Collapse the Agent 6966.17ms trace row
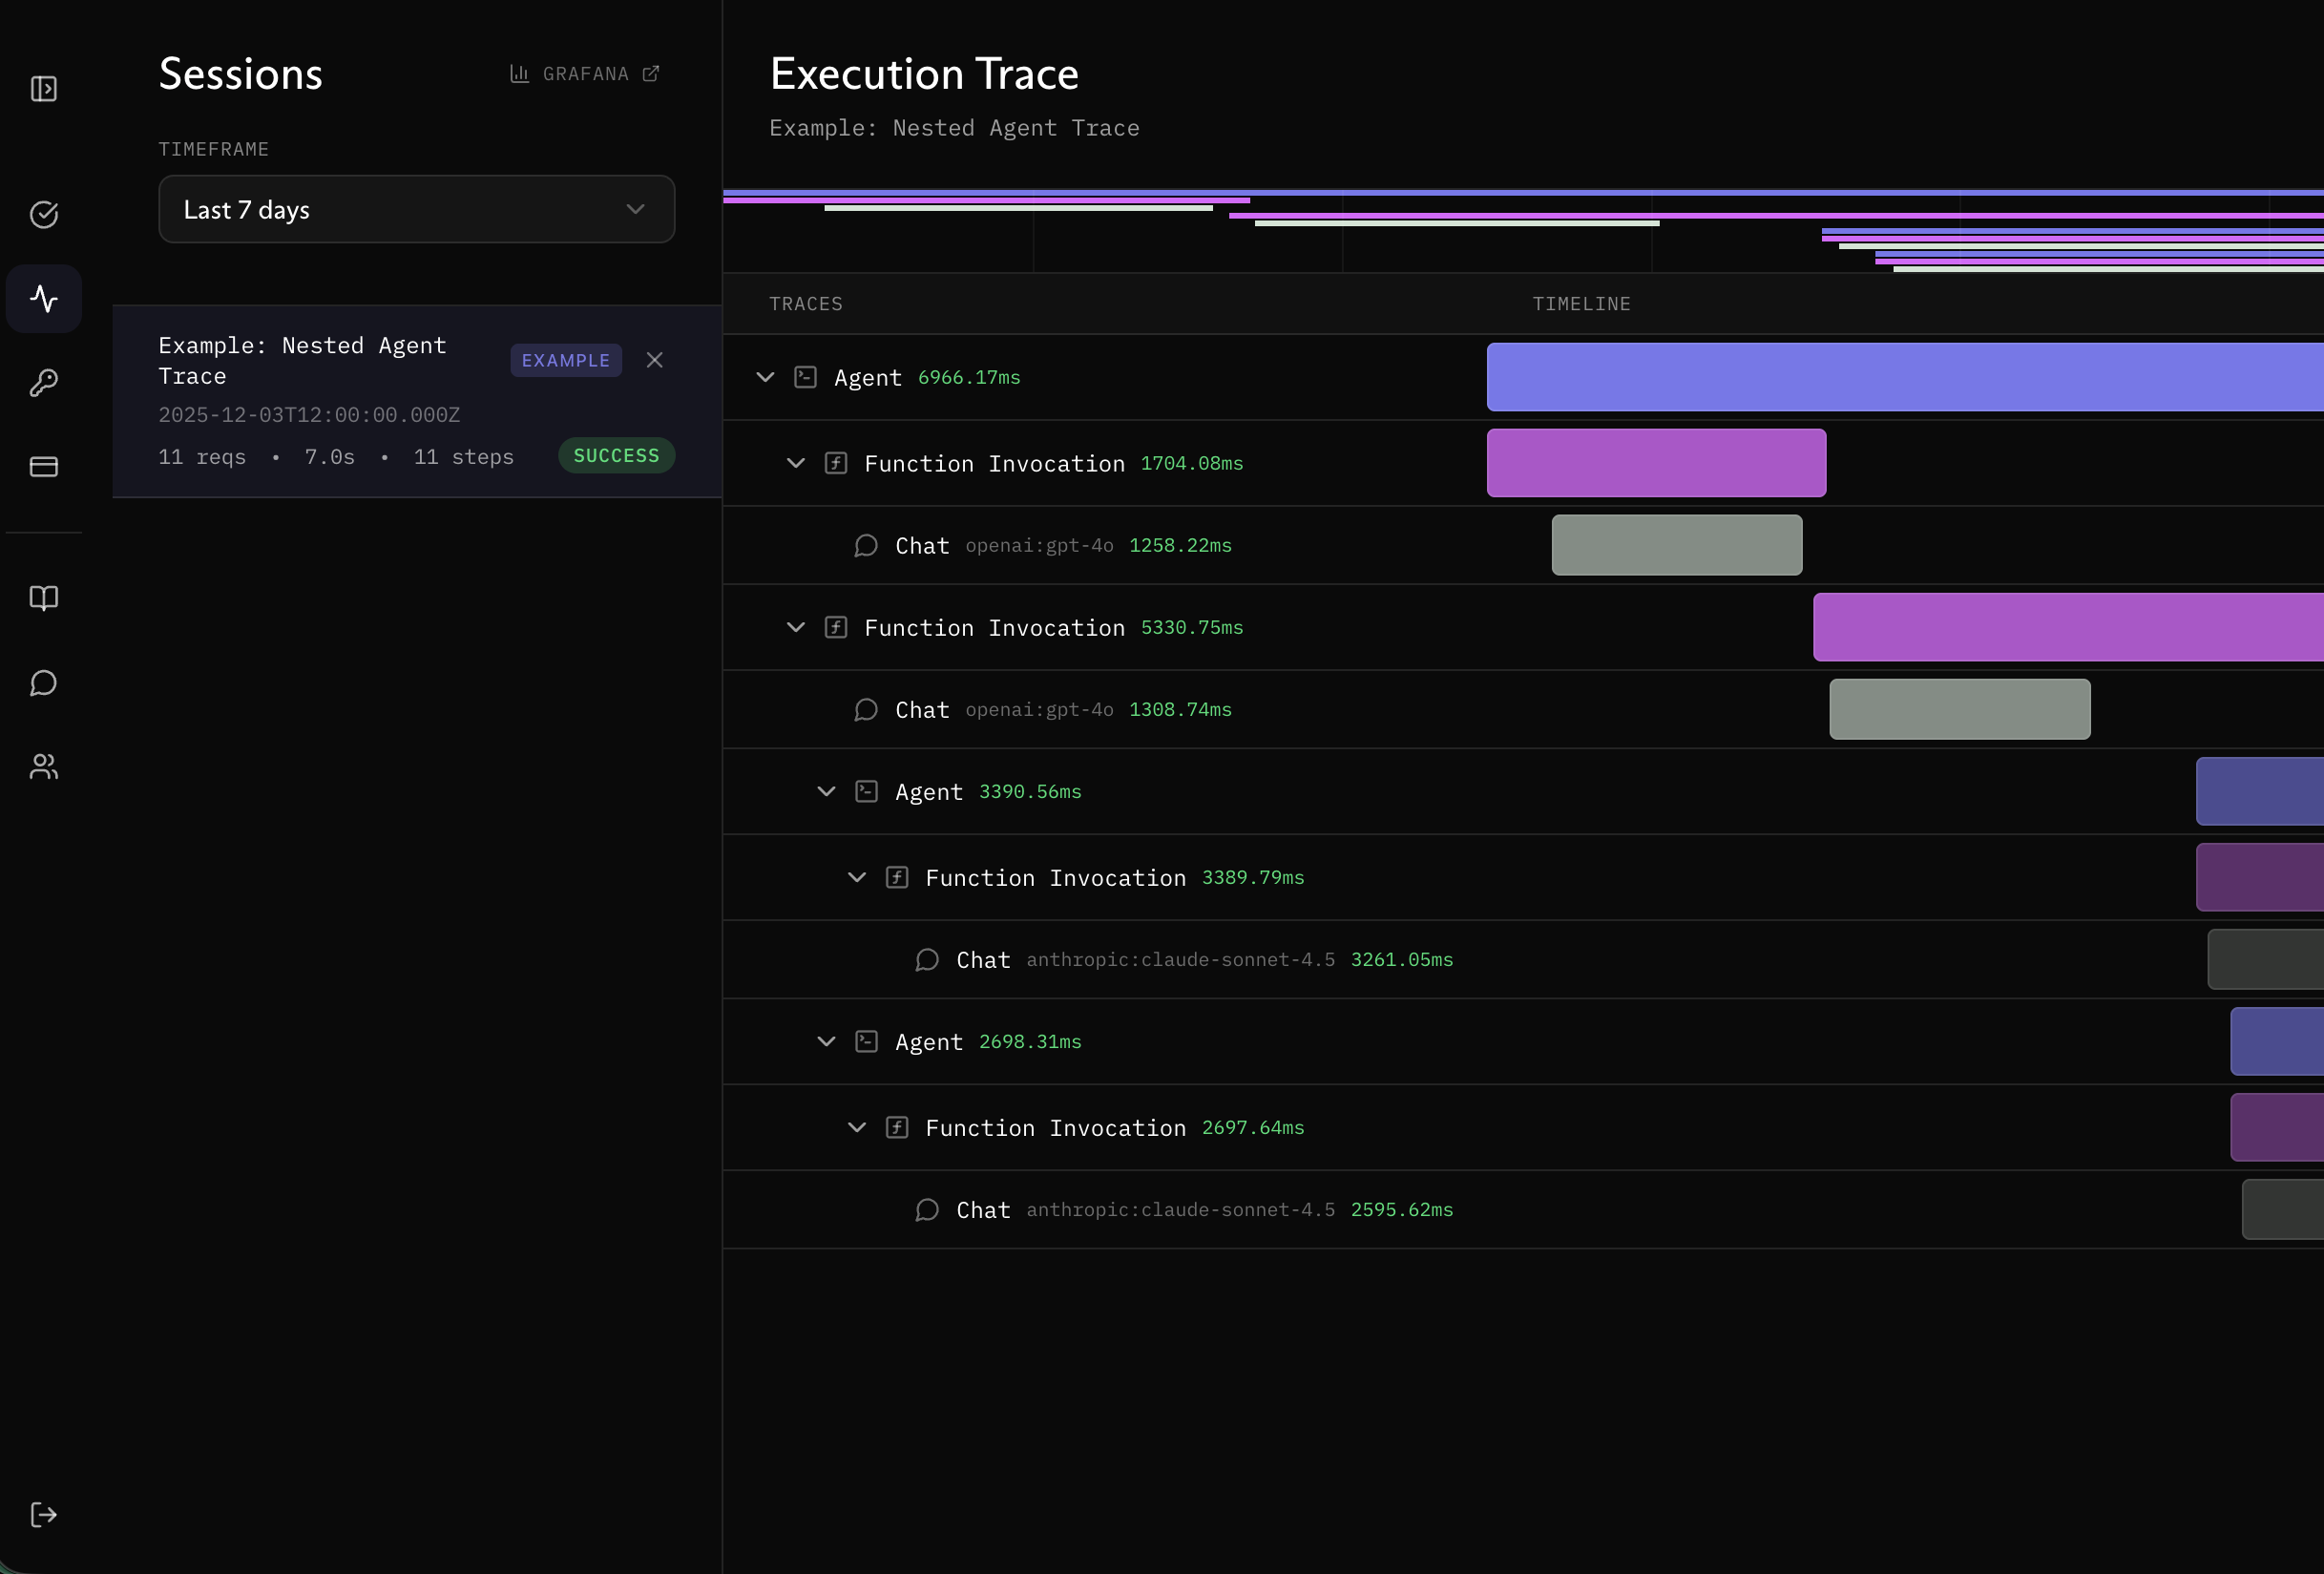Image resolution: width=2324 pixels, height=1574 pixels. [765, 377]
